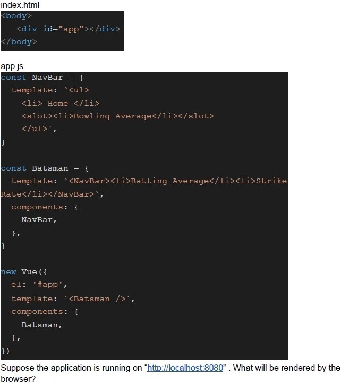Click the div id="app" code line
Image resolution: width=341 pixels, height=383 pixels.
click(x=69, y=29)
